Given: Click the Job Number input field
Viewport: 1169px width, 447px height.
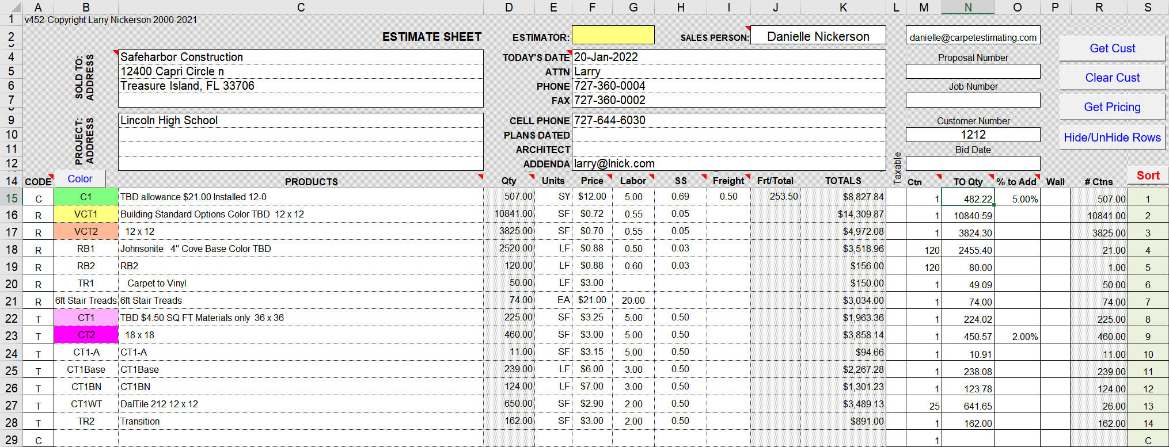Looking at the screenshot, I should pos(973,100).
